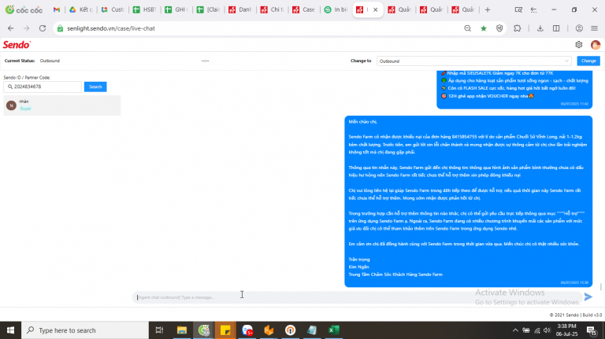Click the browser back arrow
605x339 pixels.
11,28
